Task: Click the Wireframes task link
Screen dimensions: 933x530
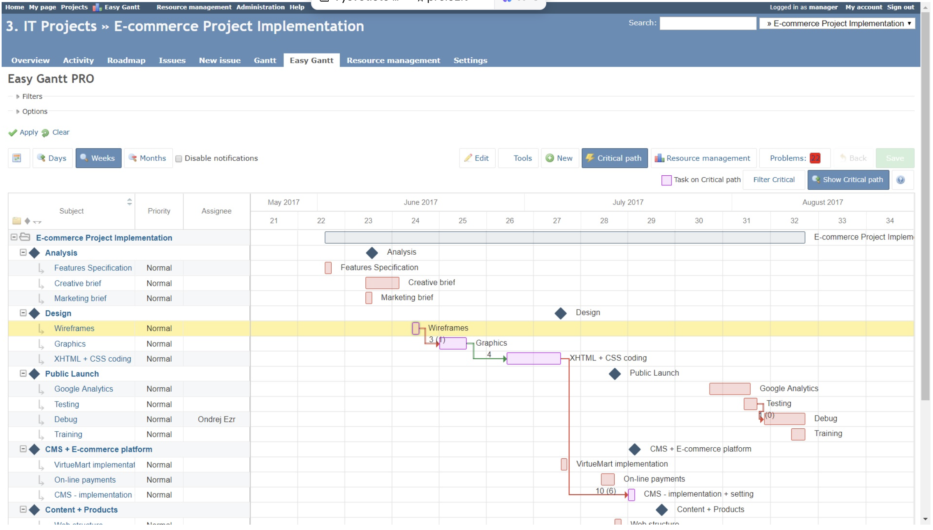Action: click(74, 328)
